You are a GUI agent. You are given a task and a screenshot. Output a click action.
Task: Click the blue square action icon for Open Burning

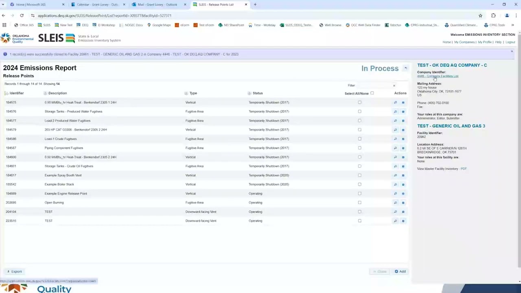tap(403, 203)
